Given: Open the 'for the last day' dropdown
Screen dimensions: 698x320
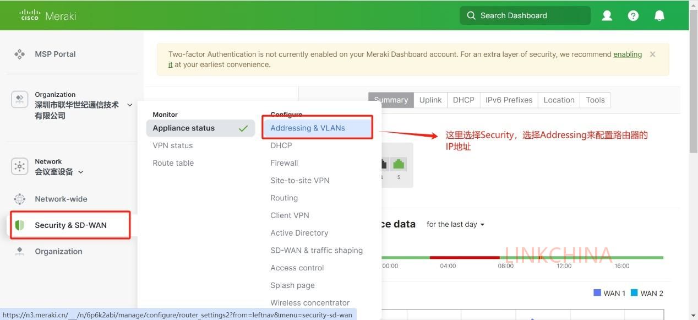Looking at the screenshot, I should click(456, 224).
